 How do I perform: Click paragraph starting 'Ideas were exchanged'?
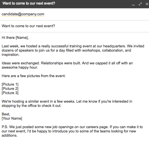pyautogui.click(x=67, y=65)
